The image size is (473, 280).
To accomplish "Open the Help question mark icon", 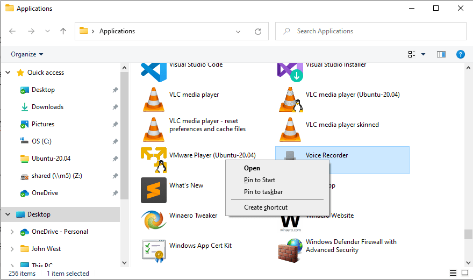I will 460,54.
